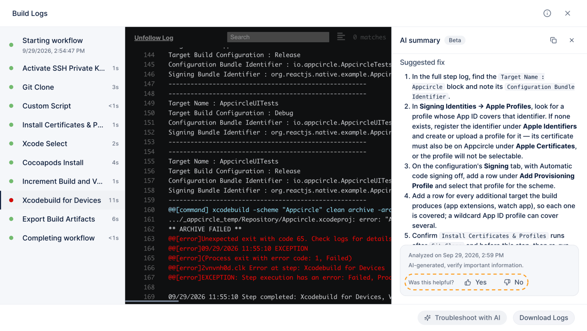The image size is (587, 331).
Task: Click the log Search field
Action: [278, 37]
